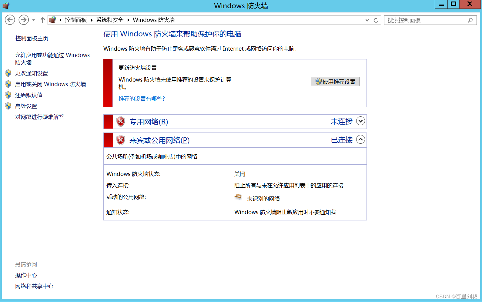Click the 更新防火墙设置 heading text
482x302 pixels.
138,68
